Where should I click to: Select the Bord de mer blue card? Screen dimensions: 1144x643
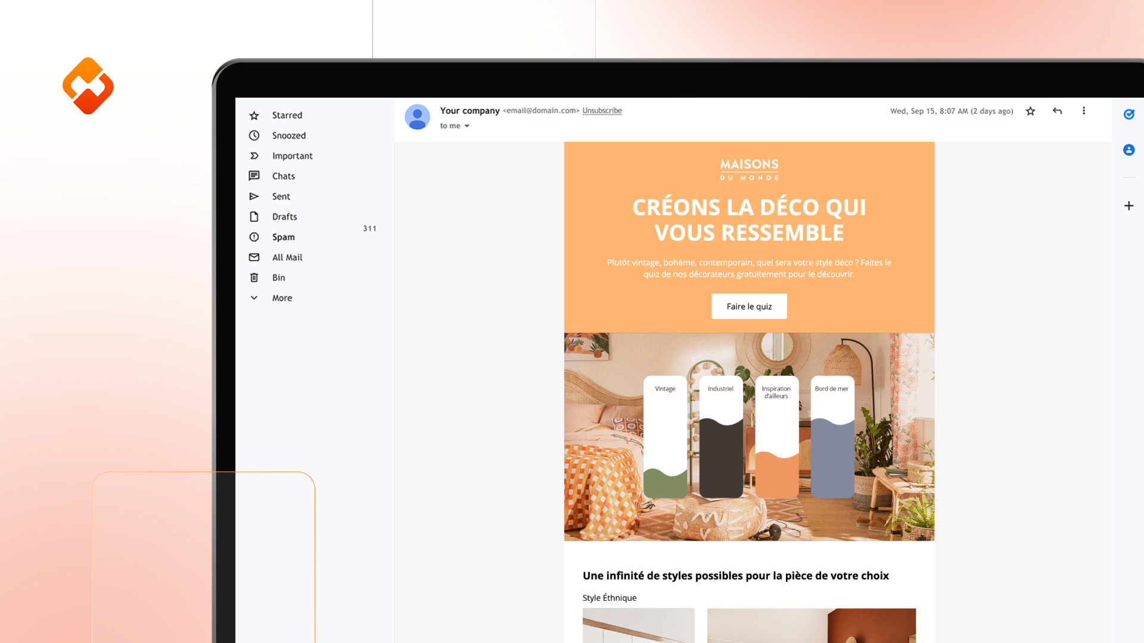point(832,436)
